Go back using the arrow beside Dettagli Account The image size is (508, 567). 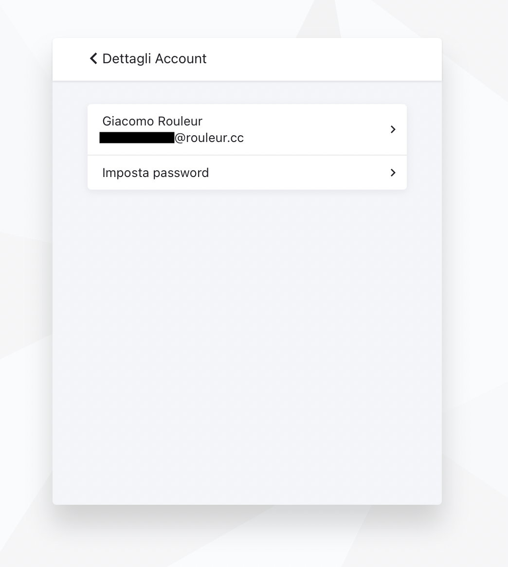93,58
